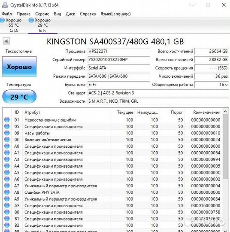This screenshot has height=232, width=230.
Task: Click status circle for attribute B0 row
Action: pyautogui.click(x=7, y=212)
